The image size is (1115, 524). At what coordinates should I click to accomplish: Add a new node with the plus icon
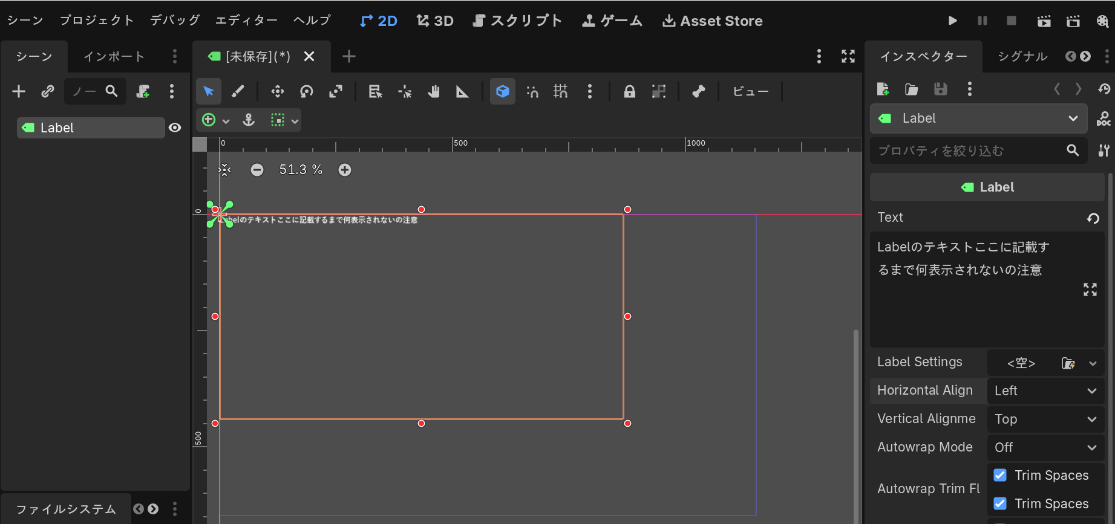pos(19,91)
